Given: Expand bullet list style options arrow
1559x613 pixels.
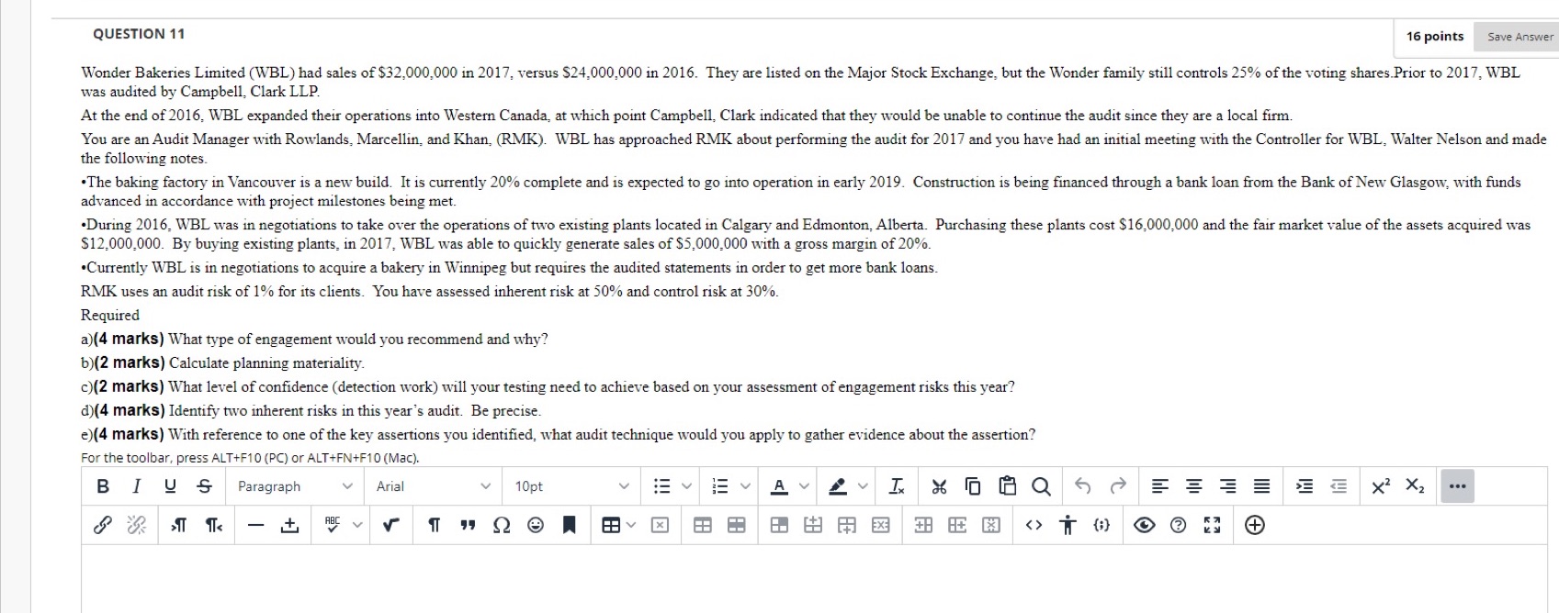Looking at the screenshot, I should [686, 486].
